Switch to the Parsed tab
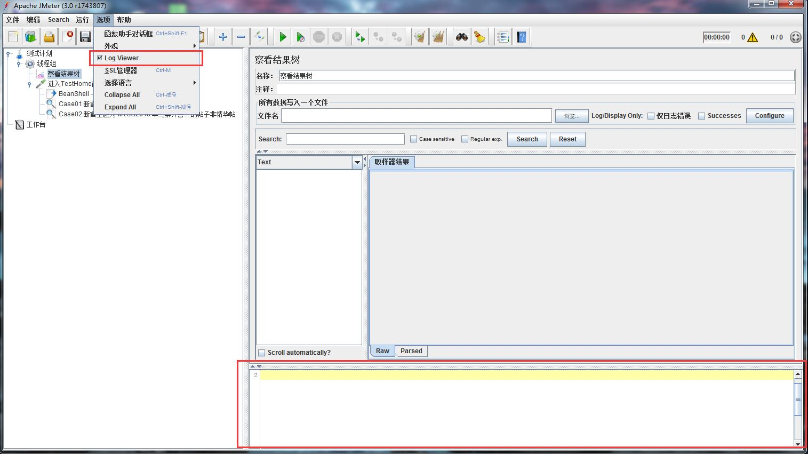808x454 pixels. point(411,351)
